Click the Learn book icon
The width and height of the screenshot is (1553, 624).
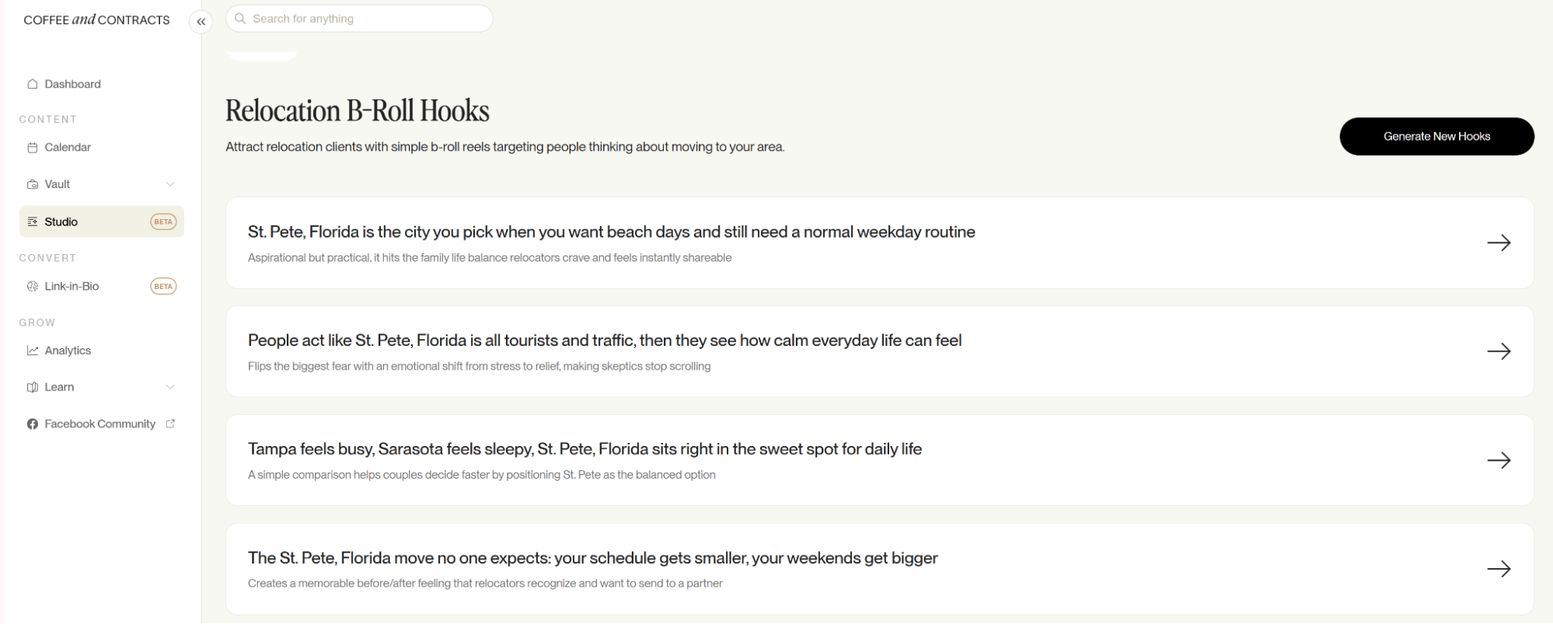pyautogui.click(x=32, y=387)
